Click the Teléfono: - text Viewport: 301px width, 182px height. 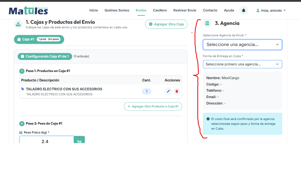click(x=215, y=90)
